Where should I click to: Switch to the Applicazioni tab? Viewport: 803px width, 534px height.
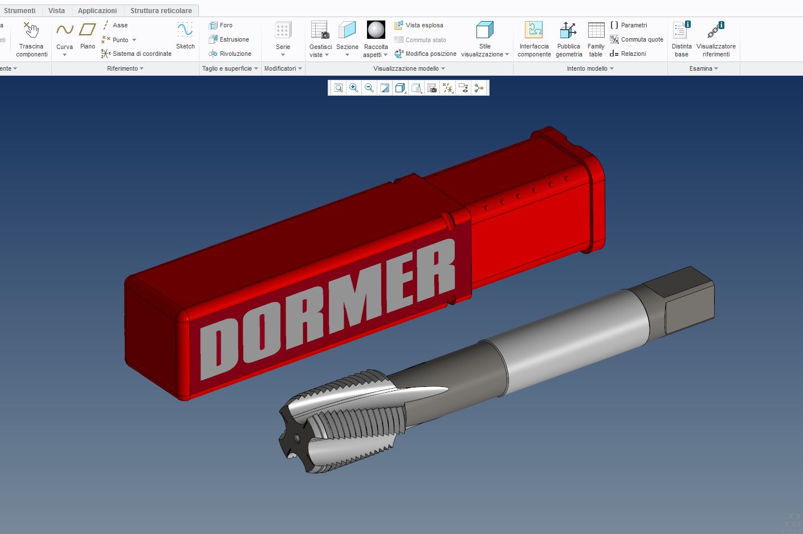[x=97, y=11]
